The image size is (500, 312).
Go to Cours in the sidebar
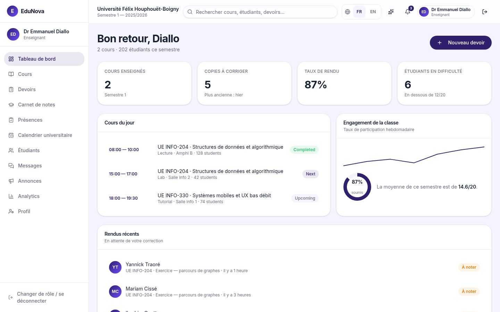click(44, 74)
